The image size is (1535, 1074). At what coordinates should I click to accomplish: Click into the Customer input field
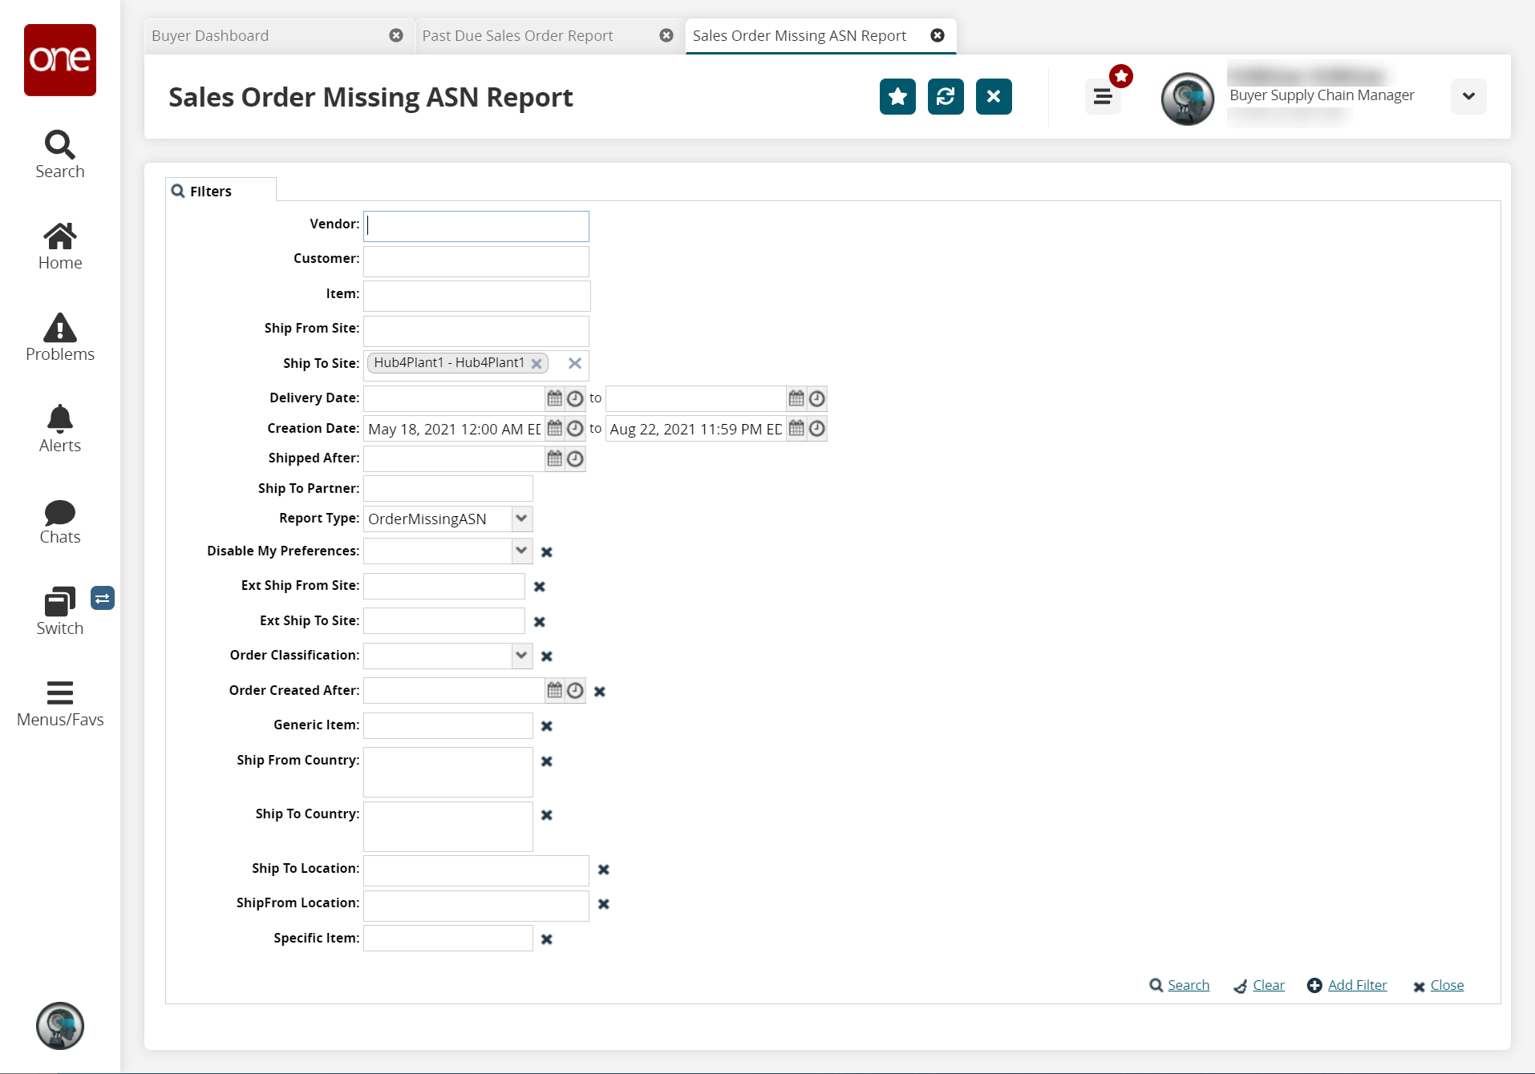pos(476,260)
